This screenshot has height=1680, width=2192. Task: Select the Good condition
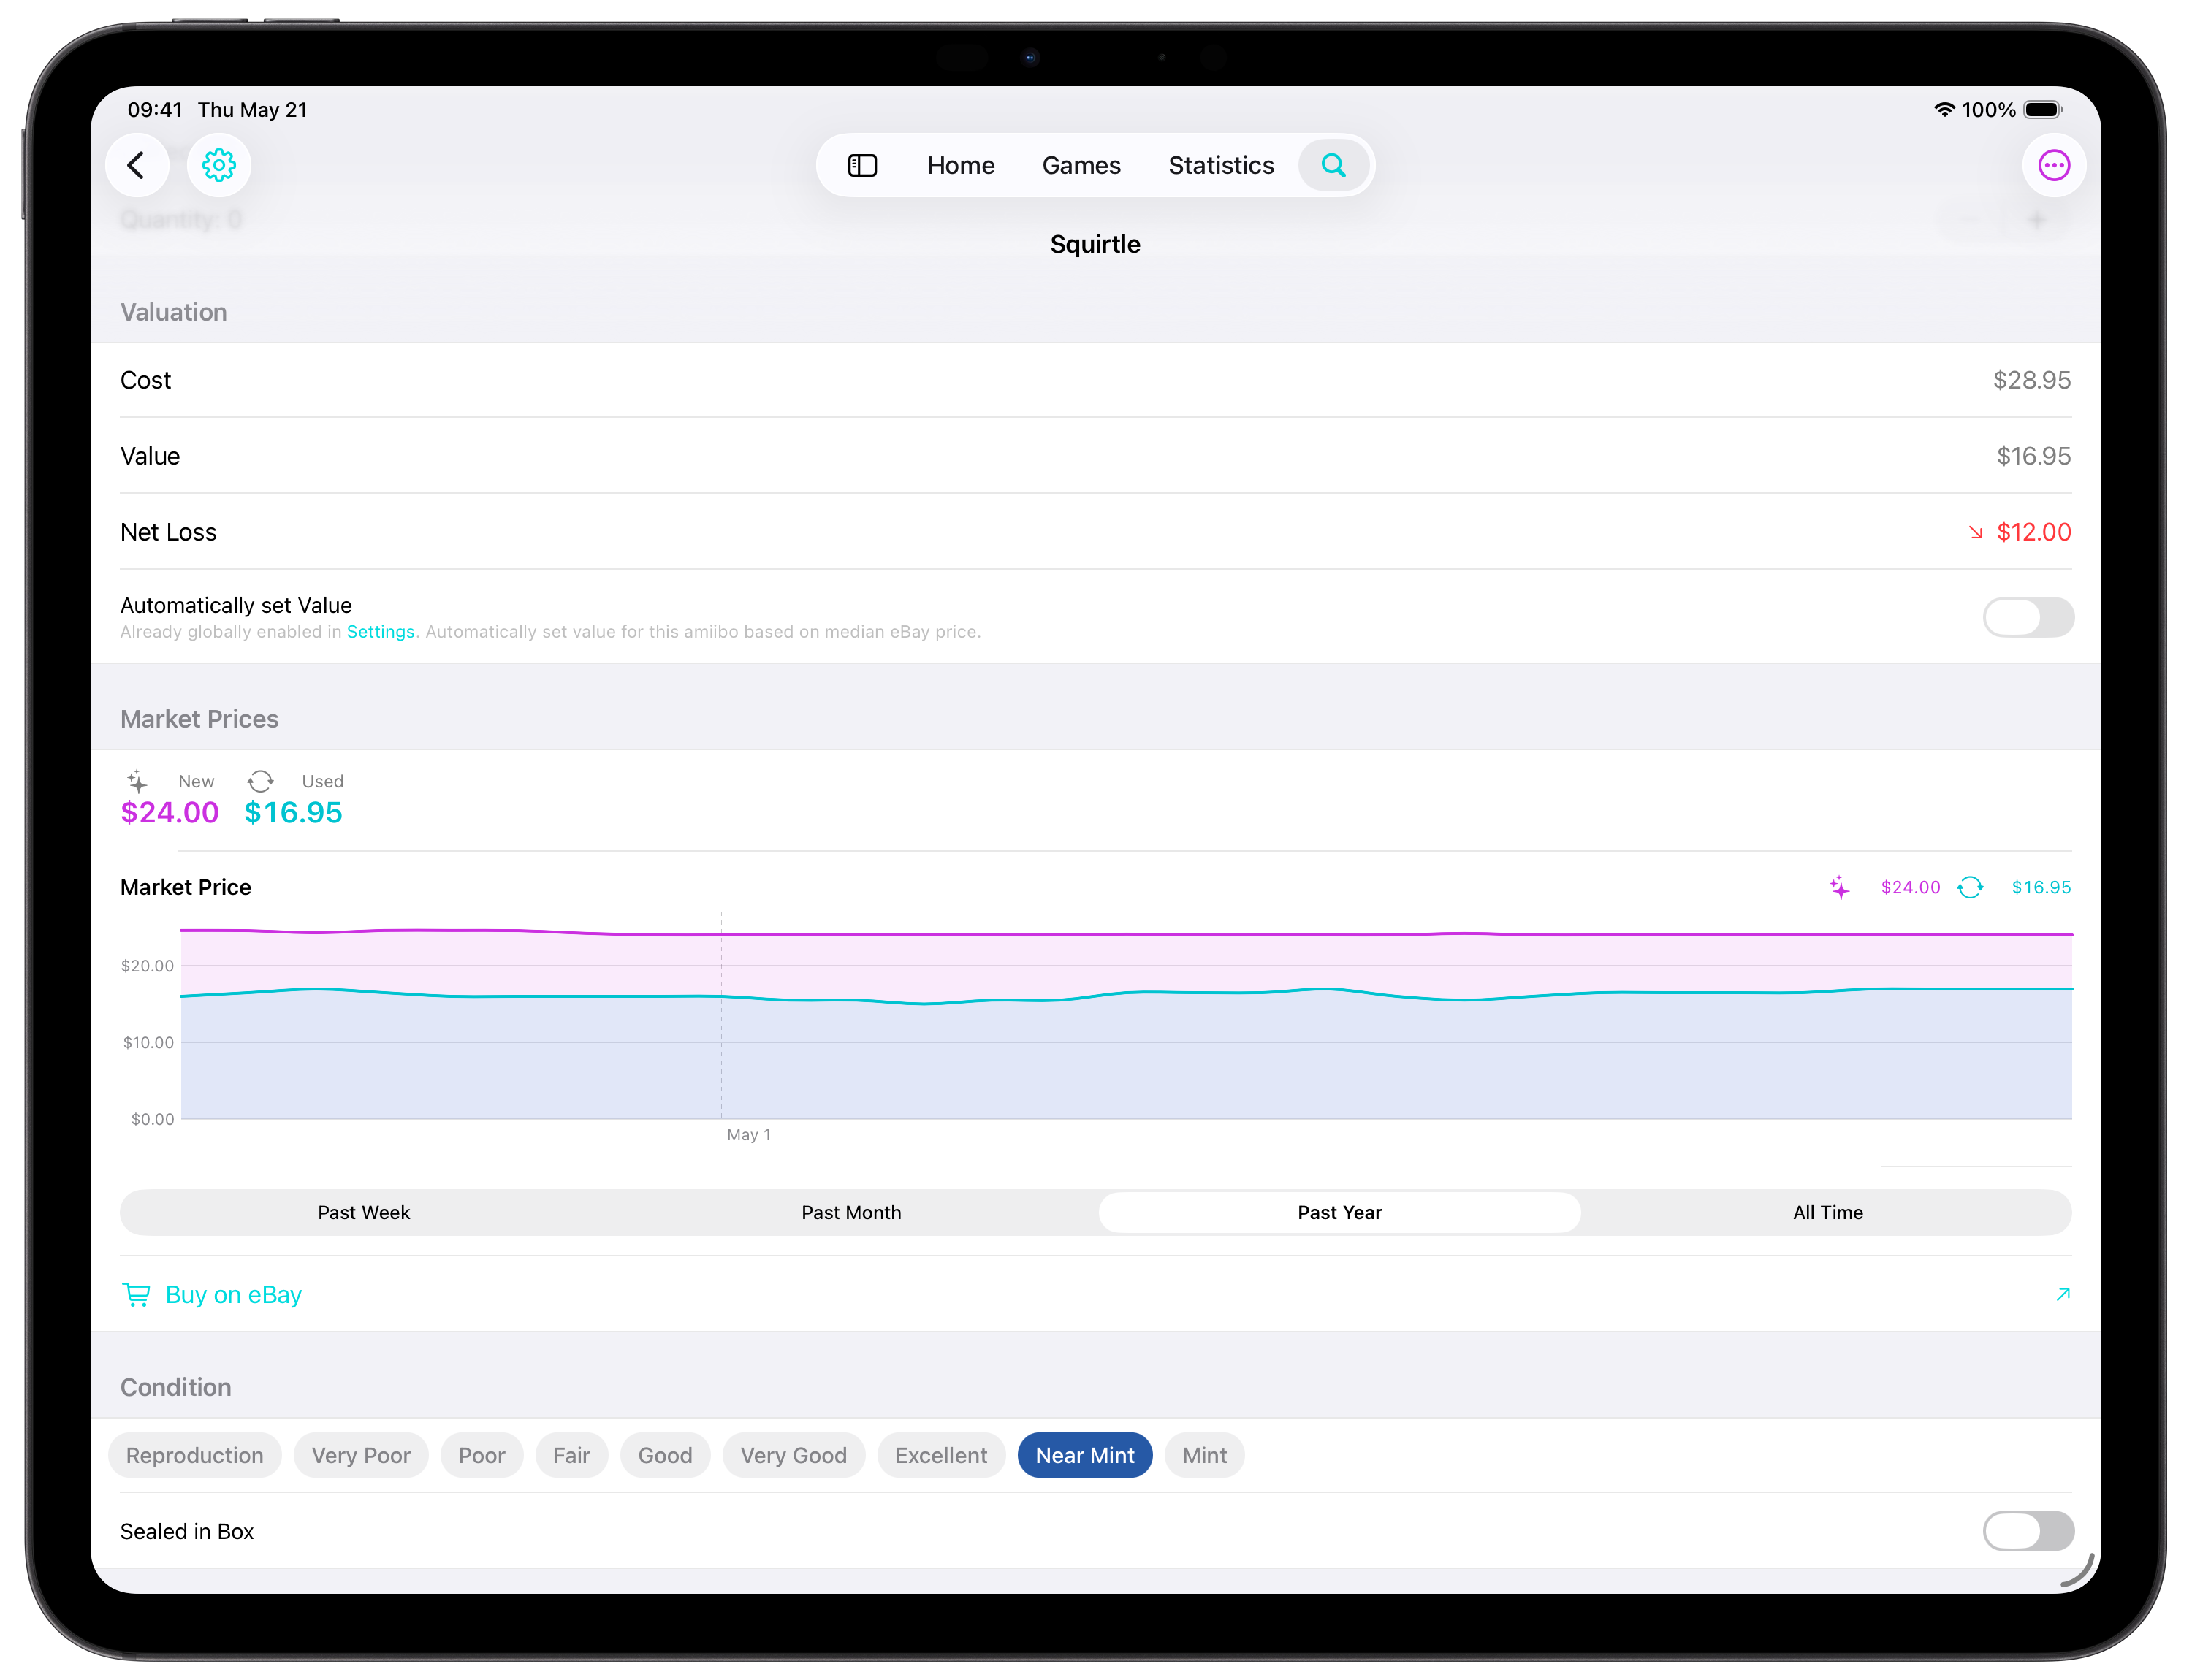pos(666,1456)
